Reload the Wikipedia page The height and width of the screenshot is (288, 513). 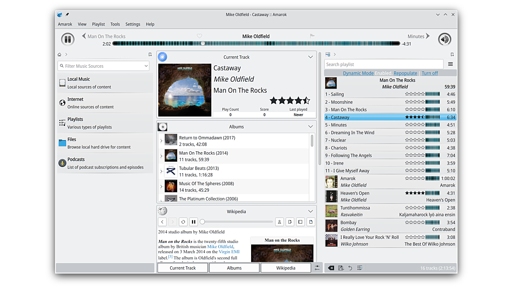click(x=183, y=222)
